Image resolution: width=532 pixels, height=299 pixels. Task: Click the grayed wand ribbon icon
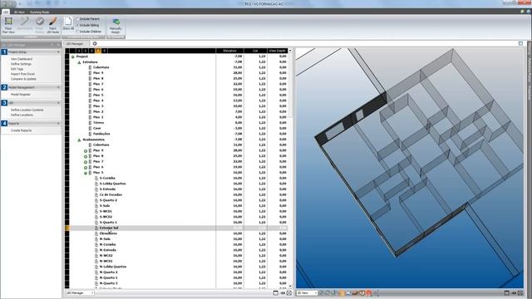[x=24, y=22]
